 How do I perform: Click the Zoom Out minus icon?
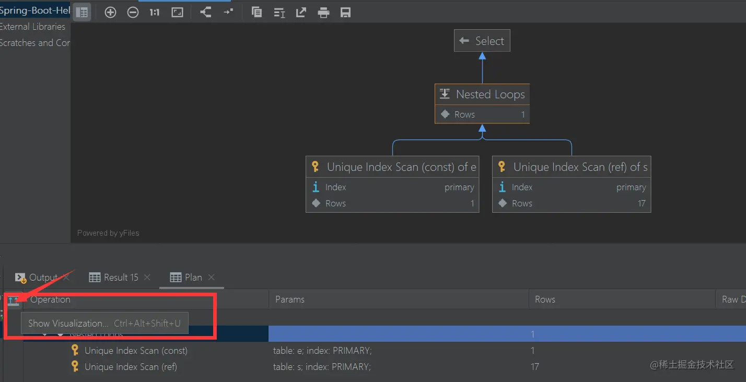pos(133,13)
